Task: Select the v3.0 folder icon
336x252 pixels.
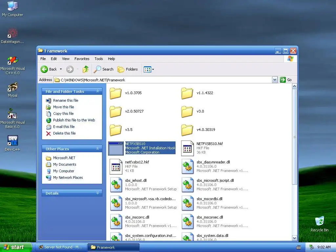Action: point(187,112)
